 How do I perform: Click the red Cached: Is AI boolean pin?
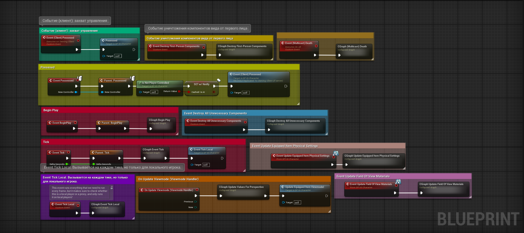188,92
